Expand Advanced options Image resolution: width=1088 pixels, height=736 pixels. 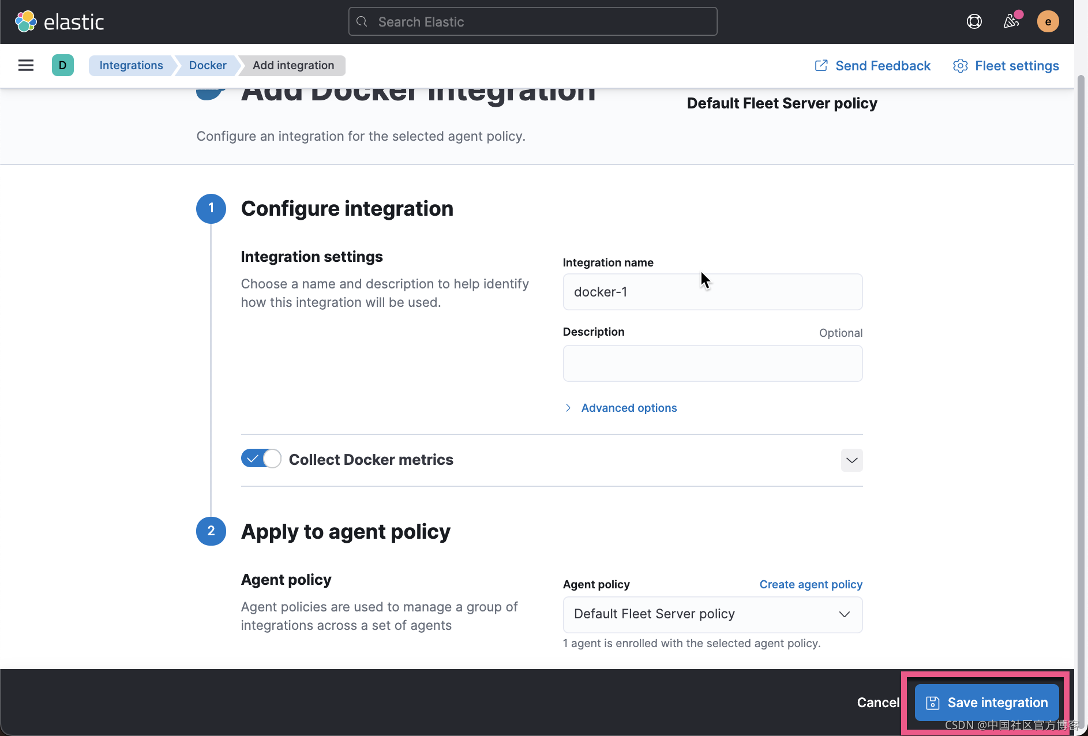[x=620, y=408]
